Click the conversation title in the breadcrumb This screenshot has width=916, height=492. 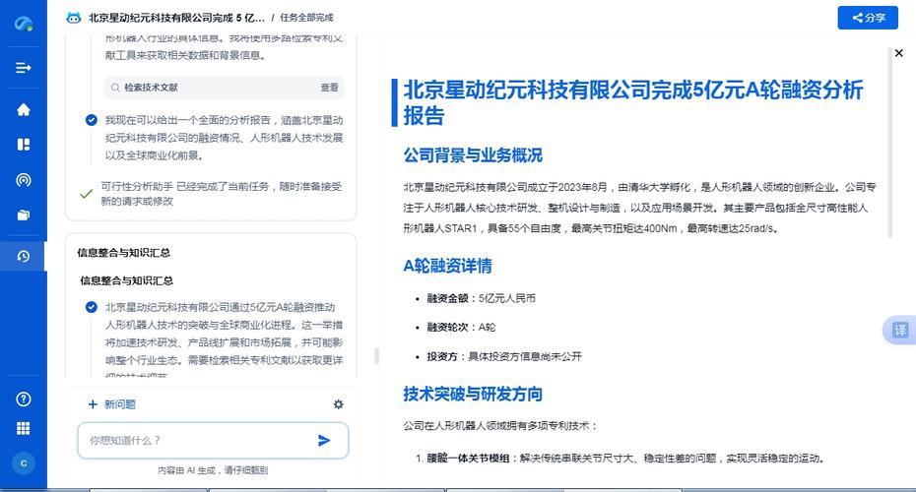(176, 18)
